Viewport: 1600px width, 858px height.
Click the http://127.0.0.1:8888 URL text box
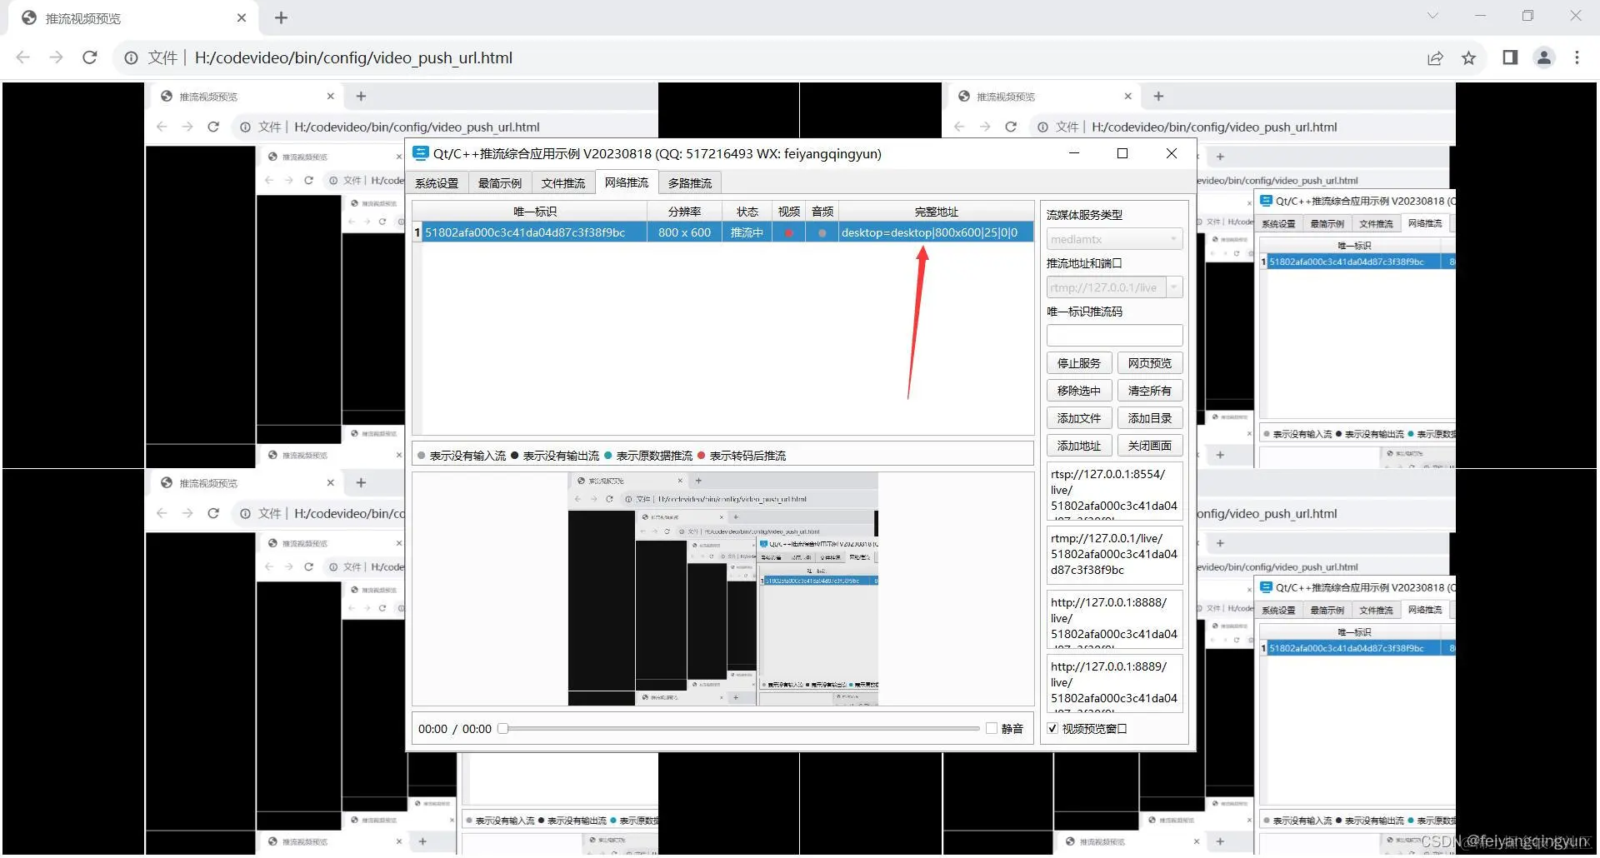pos(1114,620)
